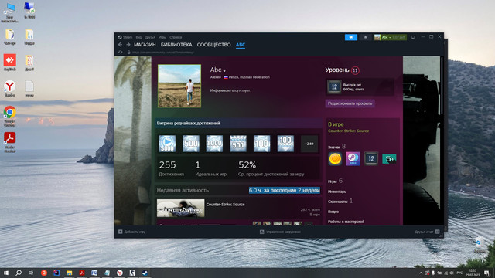Click the Counter-Strike: Source game thumbnail
Image resolution: width=495 pixels, height=278 pixels.
tap(180, 208)
